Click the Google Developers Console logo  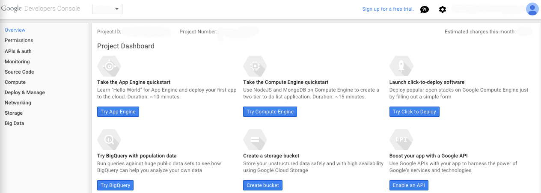point(41,9)
